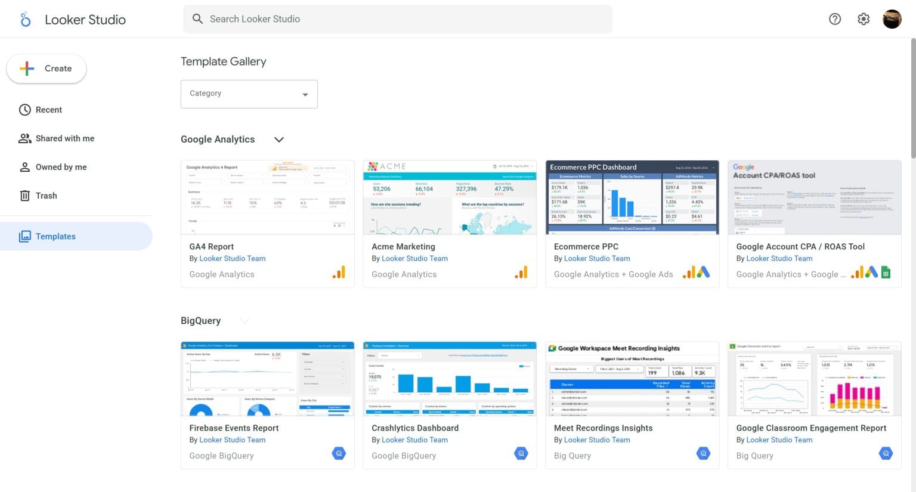Open the Crashlytics Dashboard template thumbnail
The height and width of the screenshot is (492, 916).
[450, 379]
